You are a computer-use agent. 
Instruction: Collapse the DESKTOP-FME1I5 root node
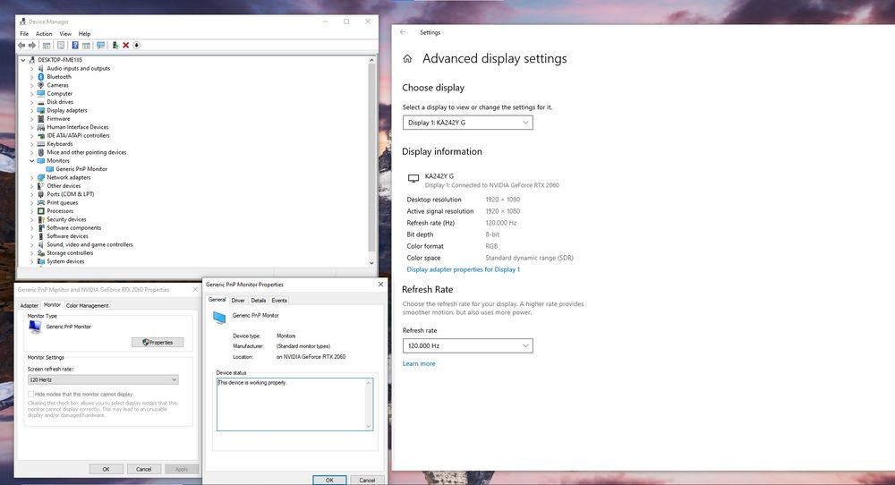pyautogui.click(x=23, y=60)
